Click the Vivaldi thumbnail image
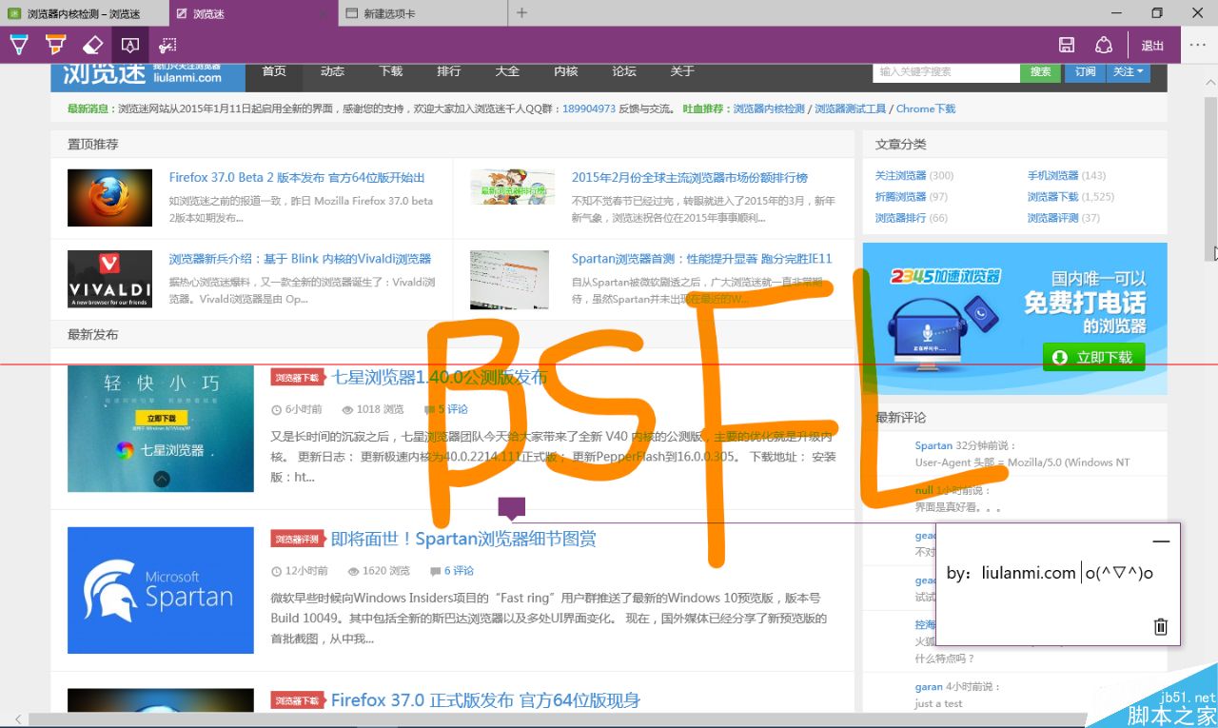 109,279
